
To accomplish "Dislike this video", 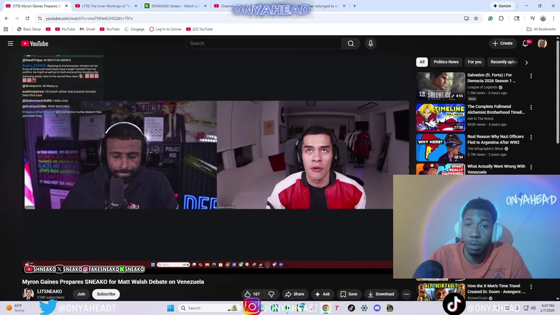I will (271, 294).
